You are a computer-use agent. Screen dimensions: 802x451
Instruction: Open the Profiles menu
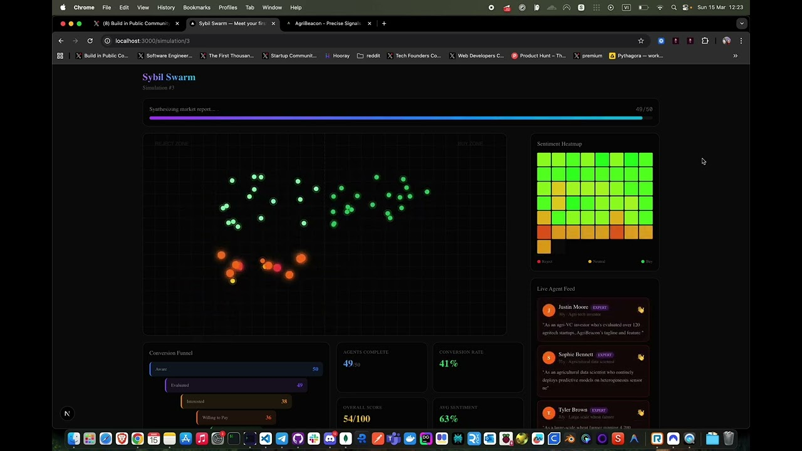pyautogui.click(x=228, y=8)
